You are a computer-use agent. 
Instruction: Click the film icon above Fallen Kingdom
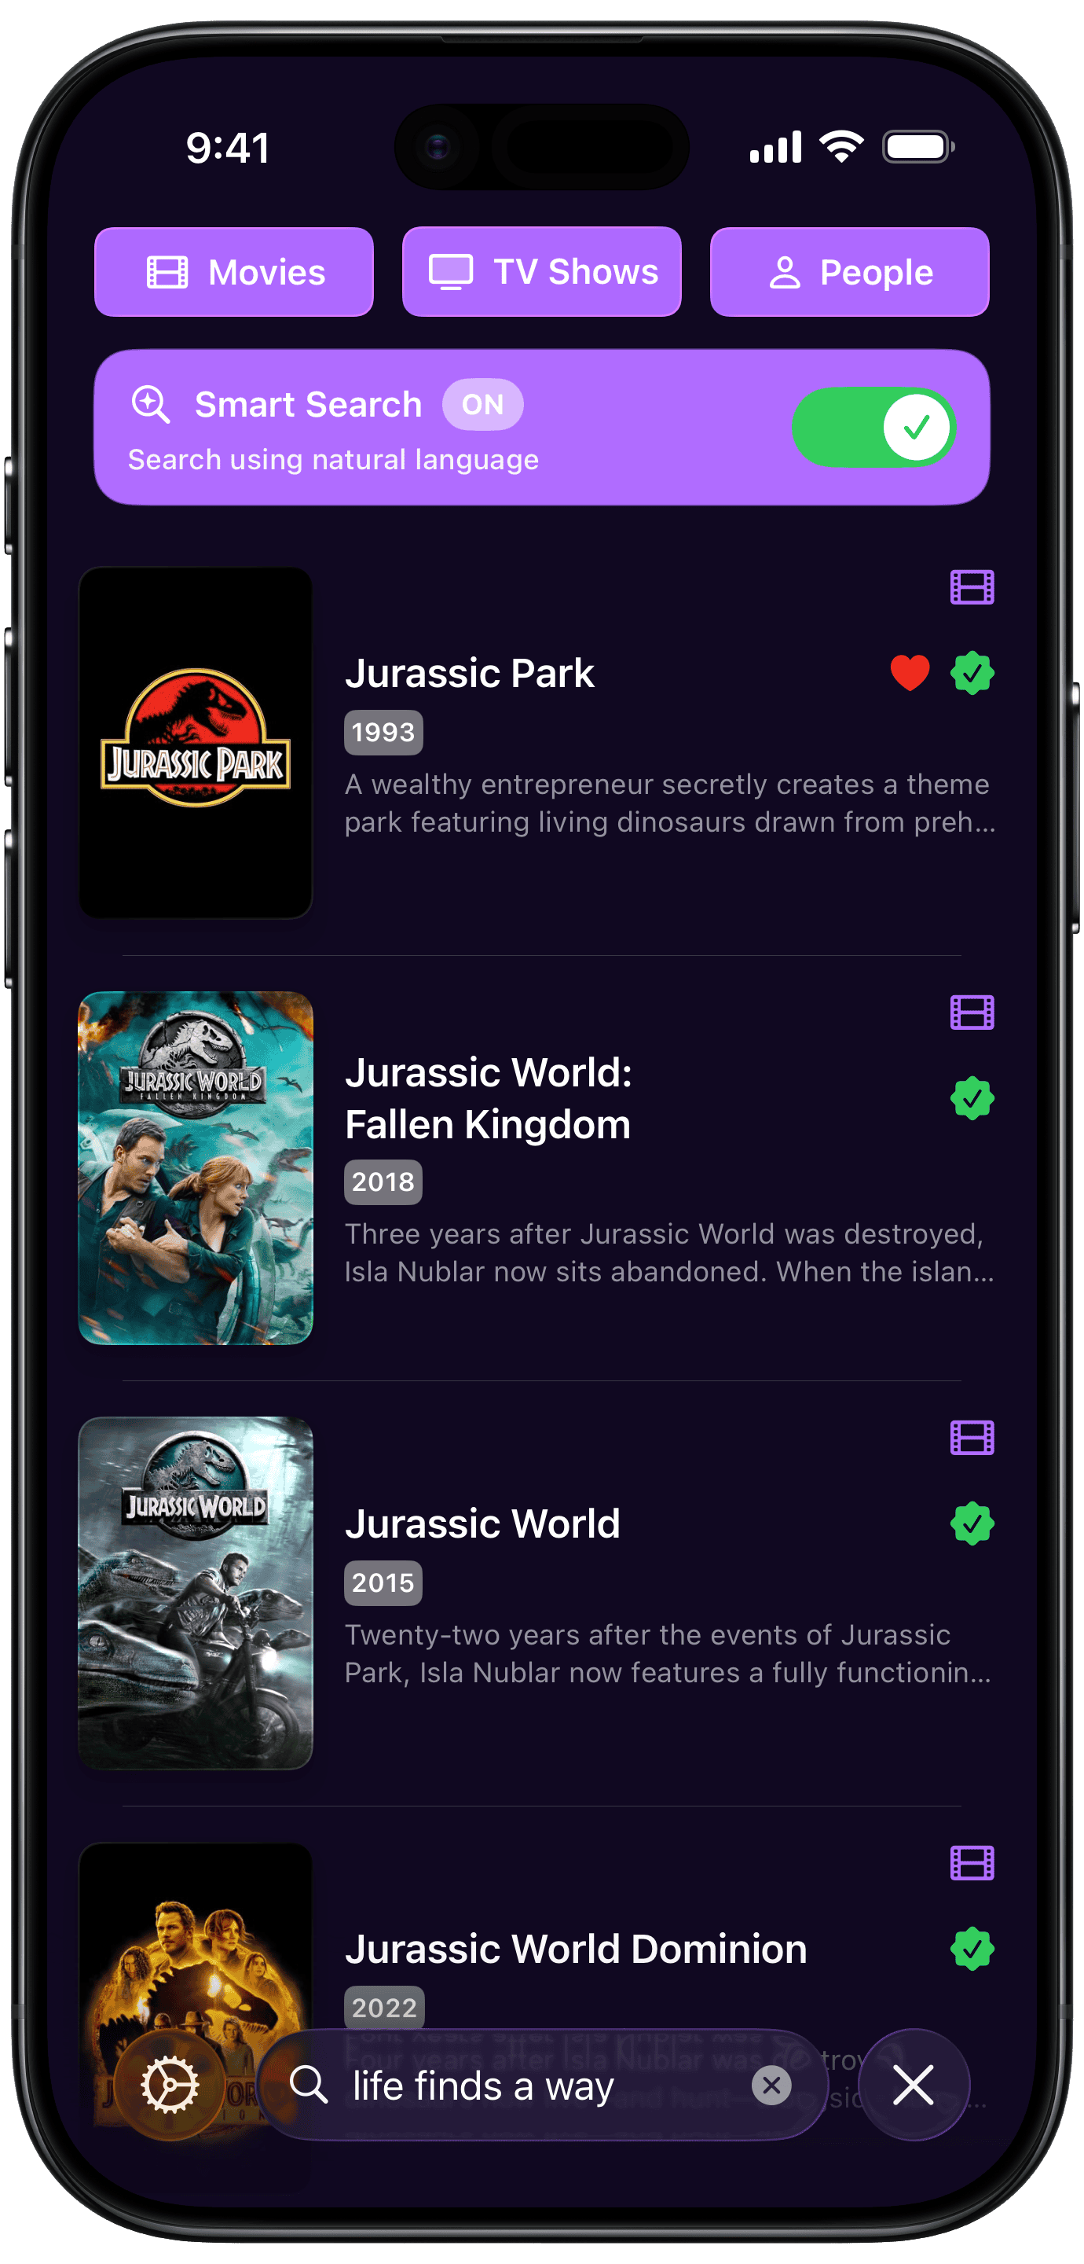(972, 1013)
